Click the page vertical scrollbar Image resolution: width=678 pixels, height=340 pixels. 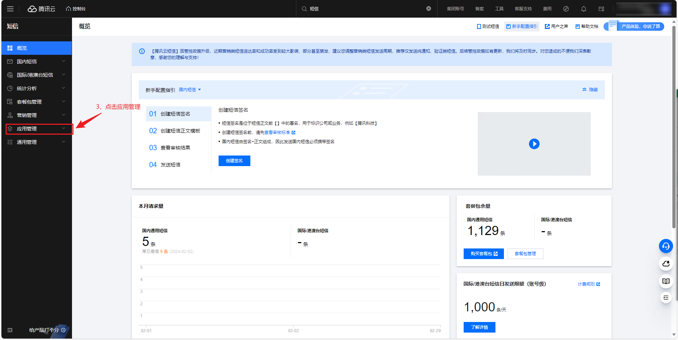(674, 127)
